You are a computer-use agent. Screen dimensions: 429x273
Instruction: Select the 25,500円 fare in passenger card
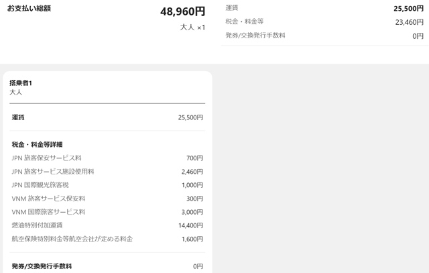coord(190,117)
